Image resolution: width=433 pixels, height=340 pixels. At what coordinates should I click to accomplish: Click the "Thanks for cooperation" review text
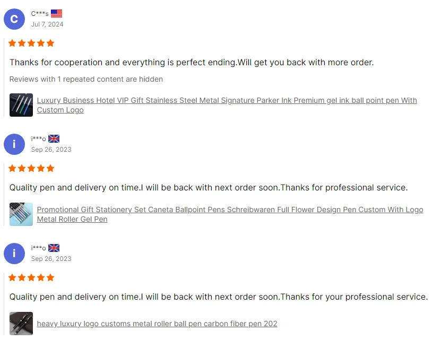pos(192,63)
